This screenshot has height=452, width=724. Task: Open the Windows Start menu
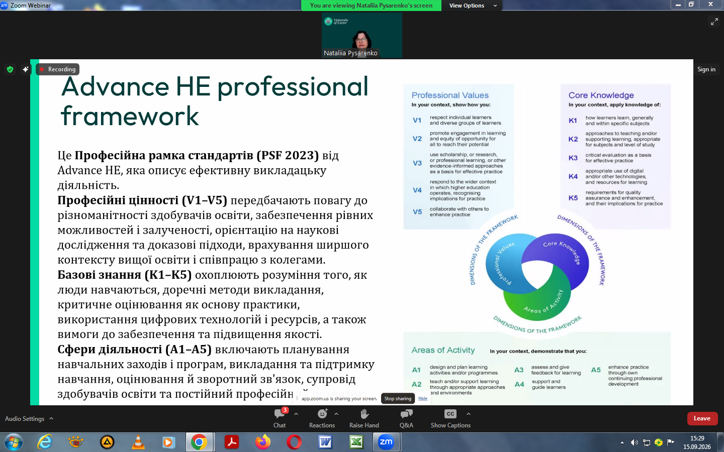[14, 442]
